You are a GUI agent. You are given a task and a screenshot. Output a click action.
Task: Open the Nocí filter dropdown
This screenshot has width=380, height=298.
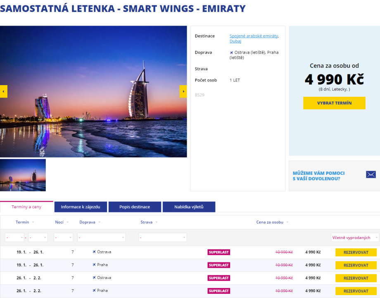pos(63,238)
